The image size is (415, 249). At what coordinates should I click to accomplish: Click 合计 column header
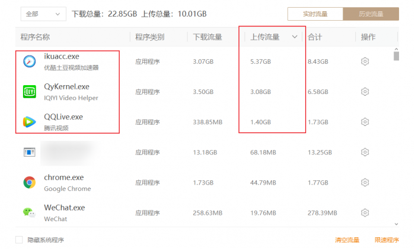pos(315,37)
